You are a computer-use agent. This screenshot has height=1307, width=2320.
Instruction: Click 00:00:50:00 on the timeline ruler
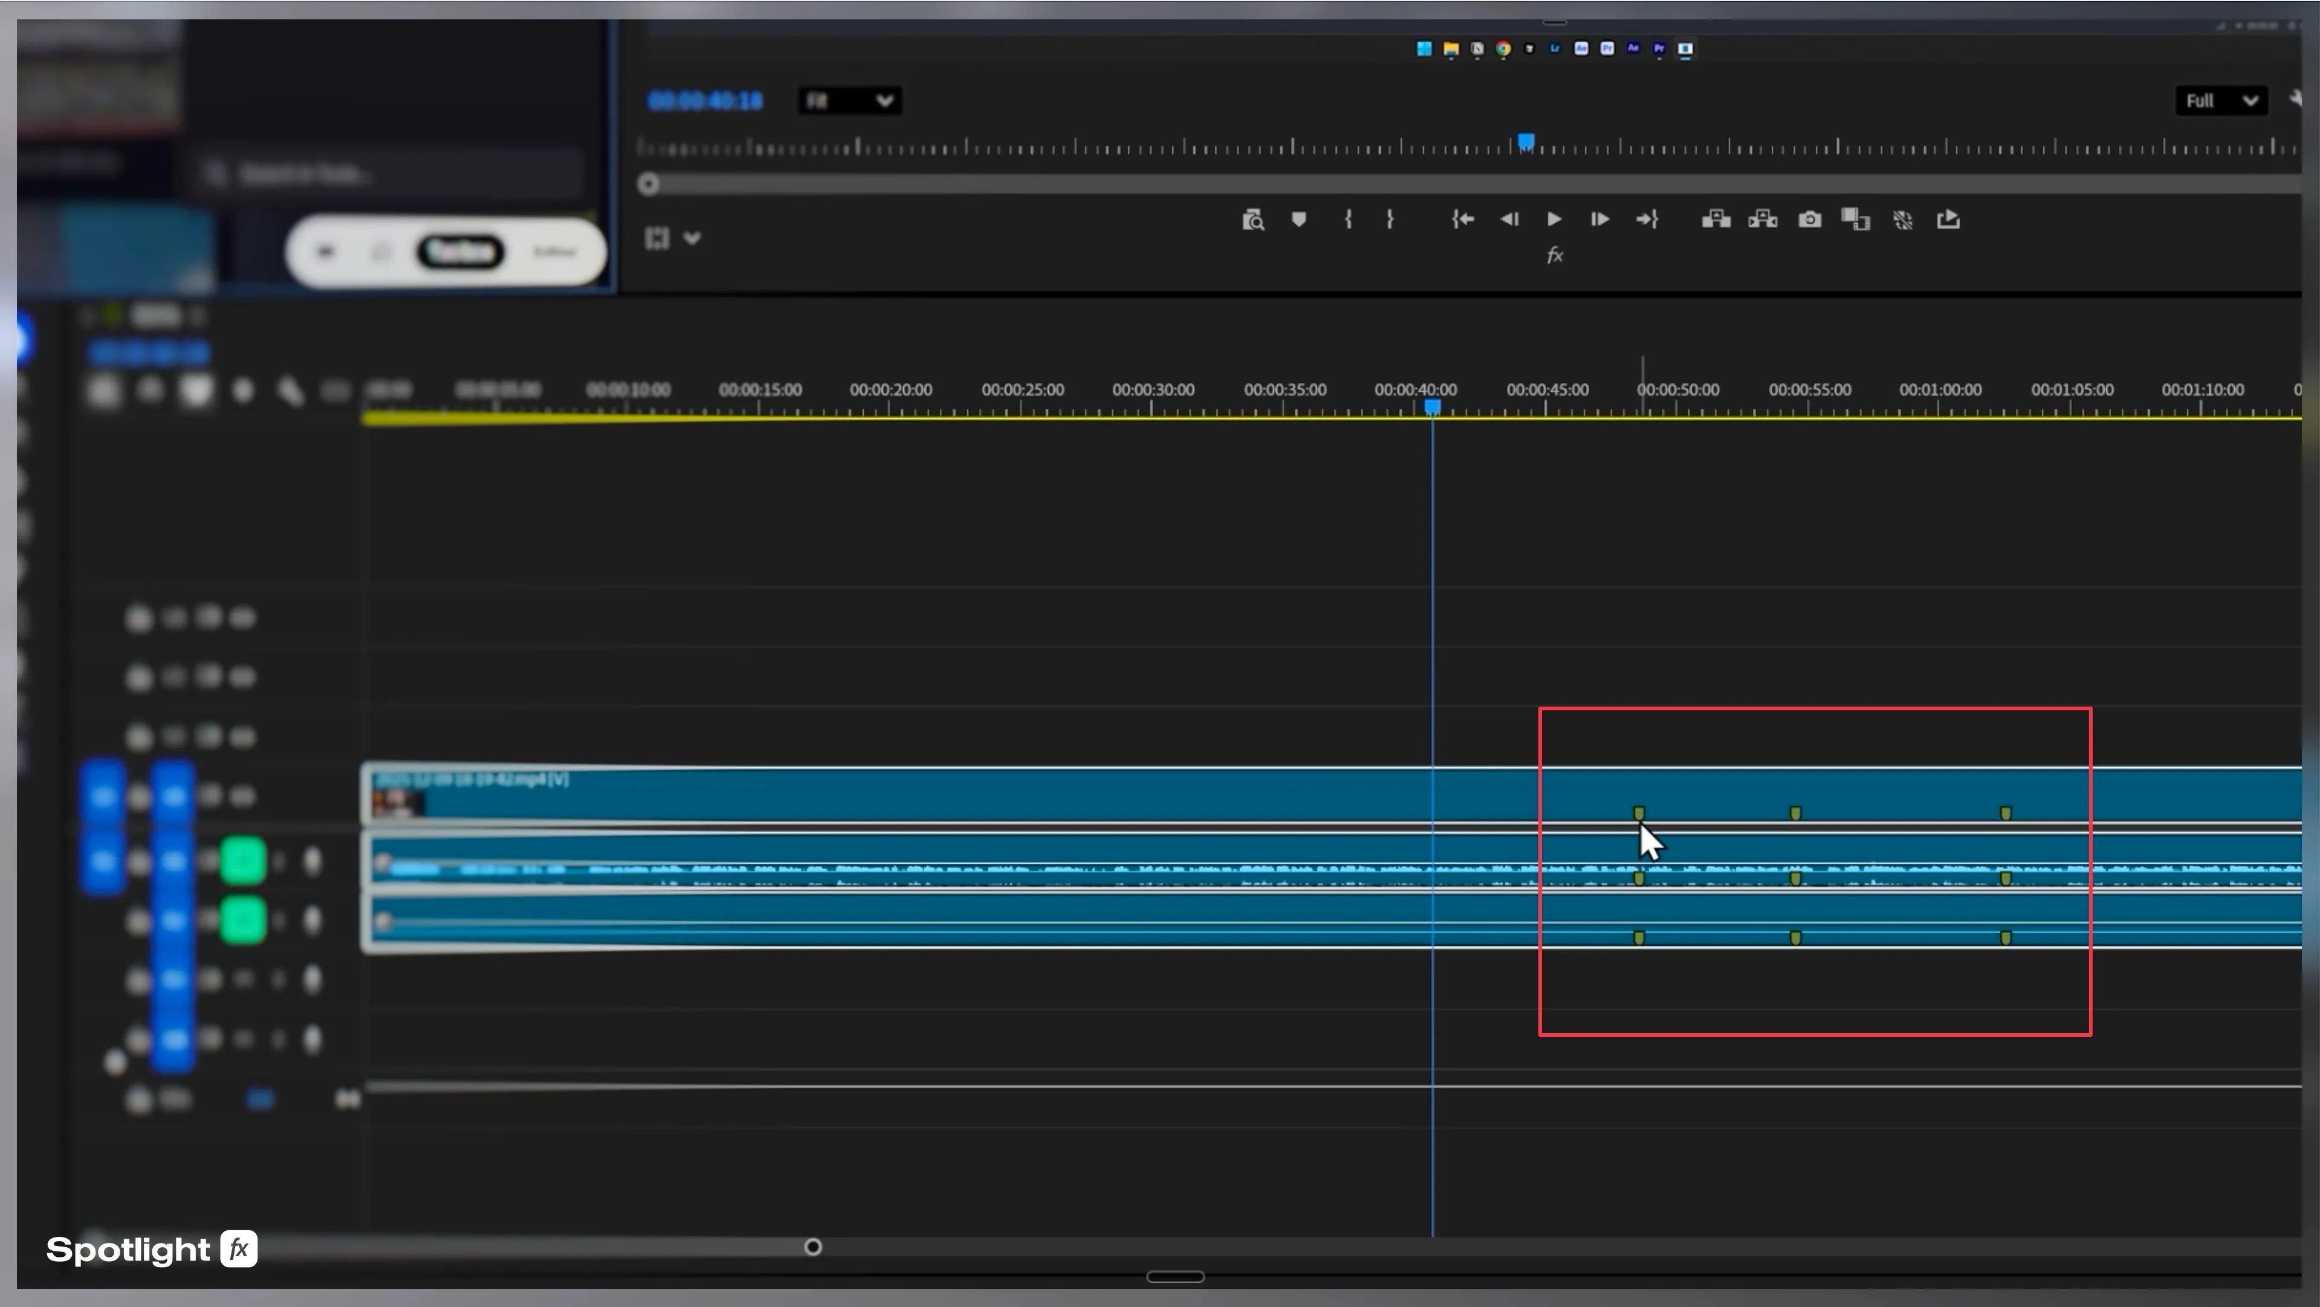point(1678,390)
